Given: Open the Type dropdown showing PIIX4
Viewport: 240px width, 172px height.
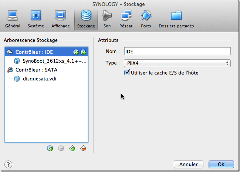Looking at the screenshot, I should [x=177, y=63].
